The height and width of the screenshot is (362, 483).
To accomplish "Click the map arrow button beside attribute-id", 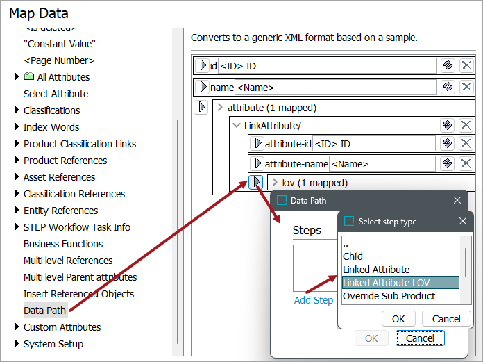I will (x=257, y=143).
